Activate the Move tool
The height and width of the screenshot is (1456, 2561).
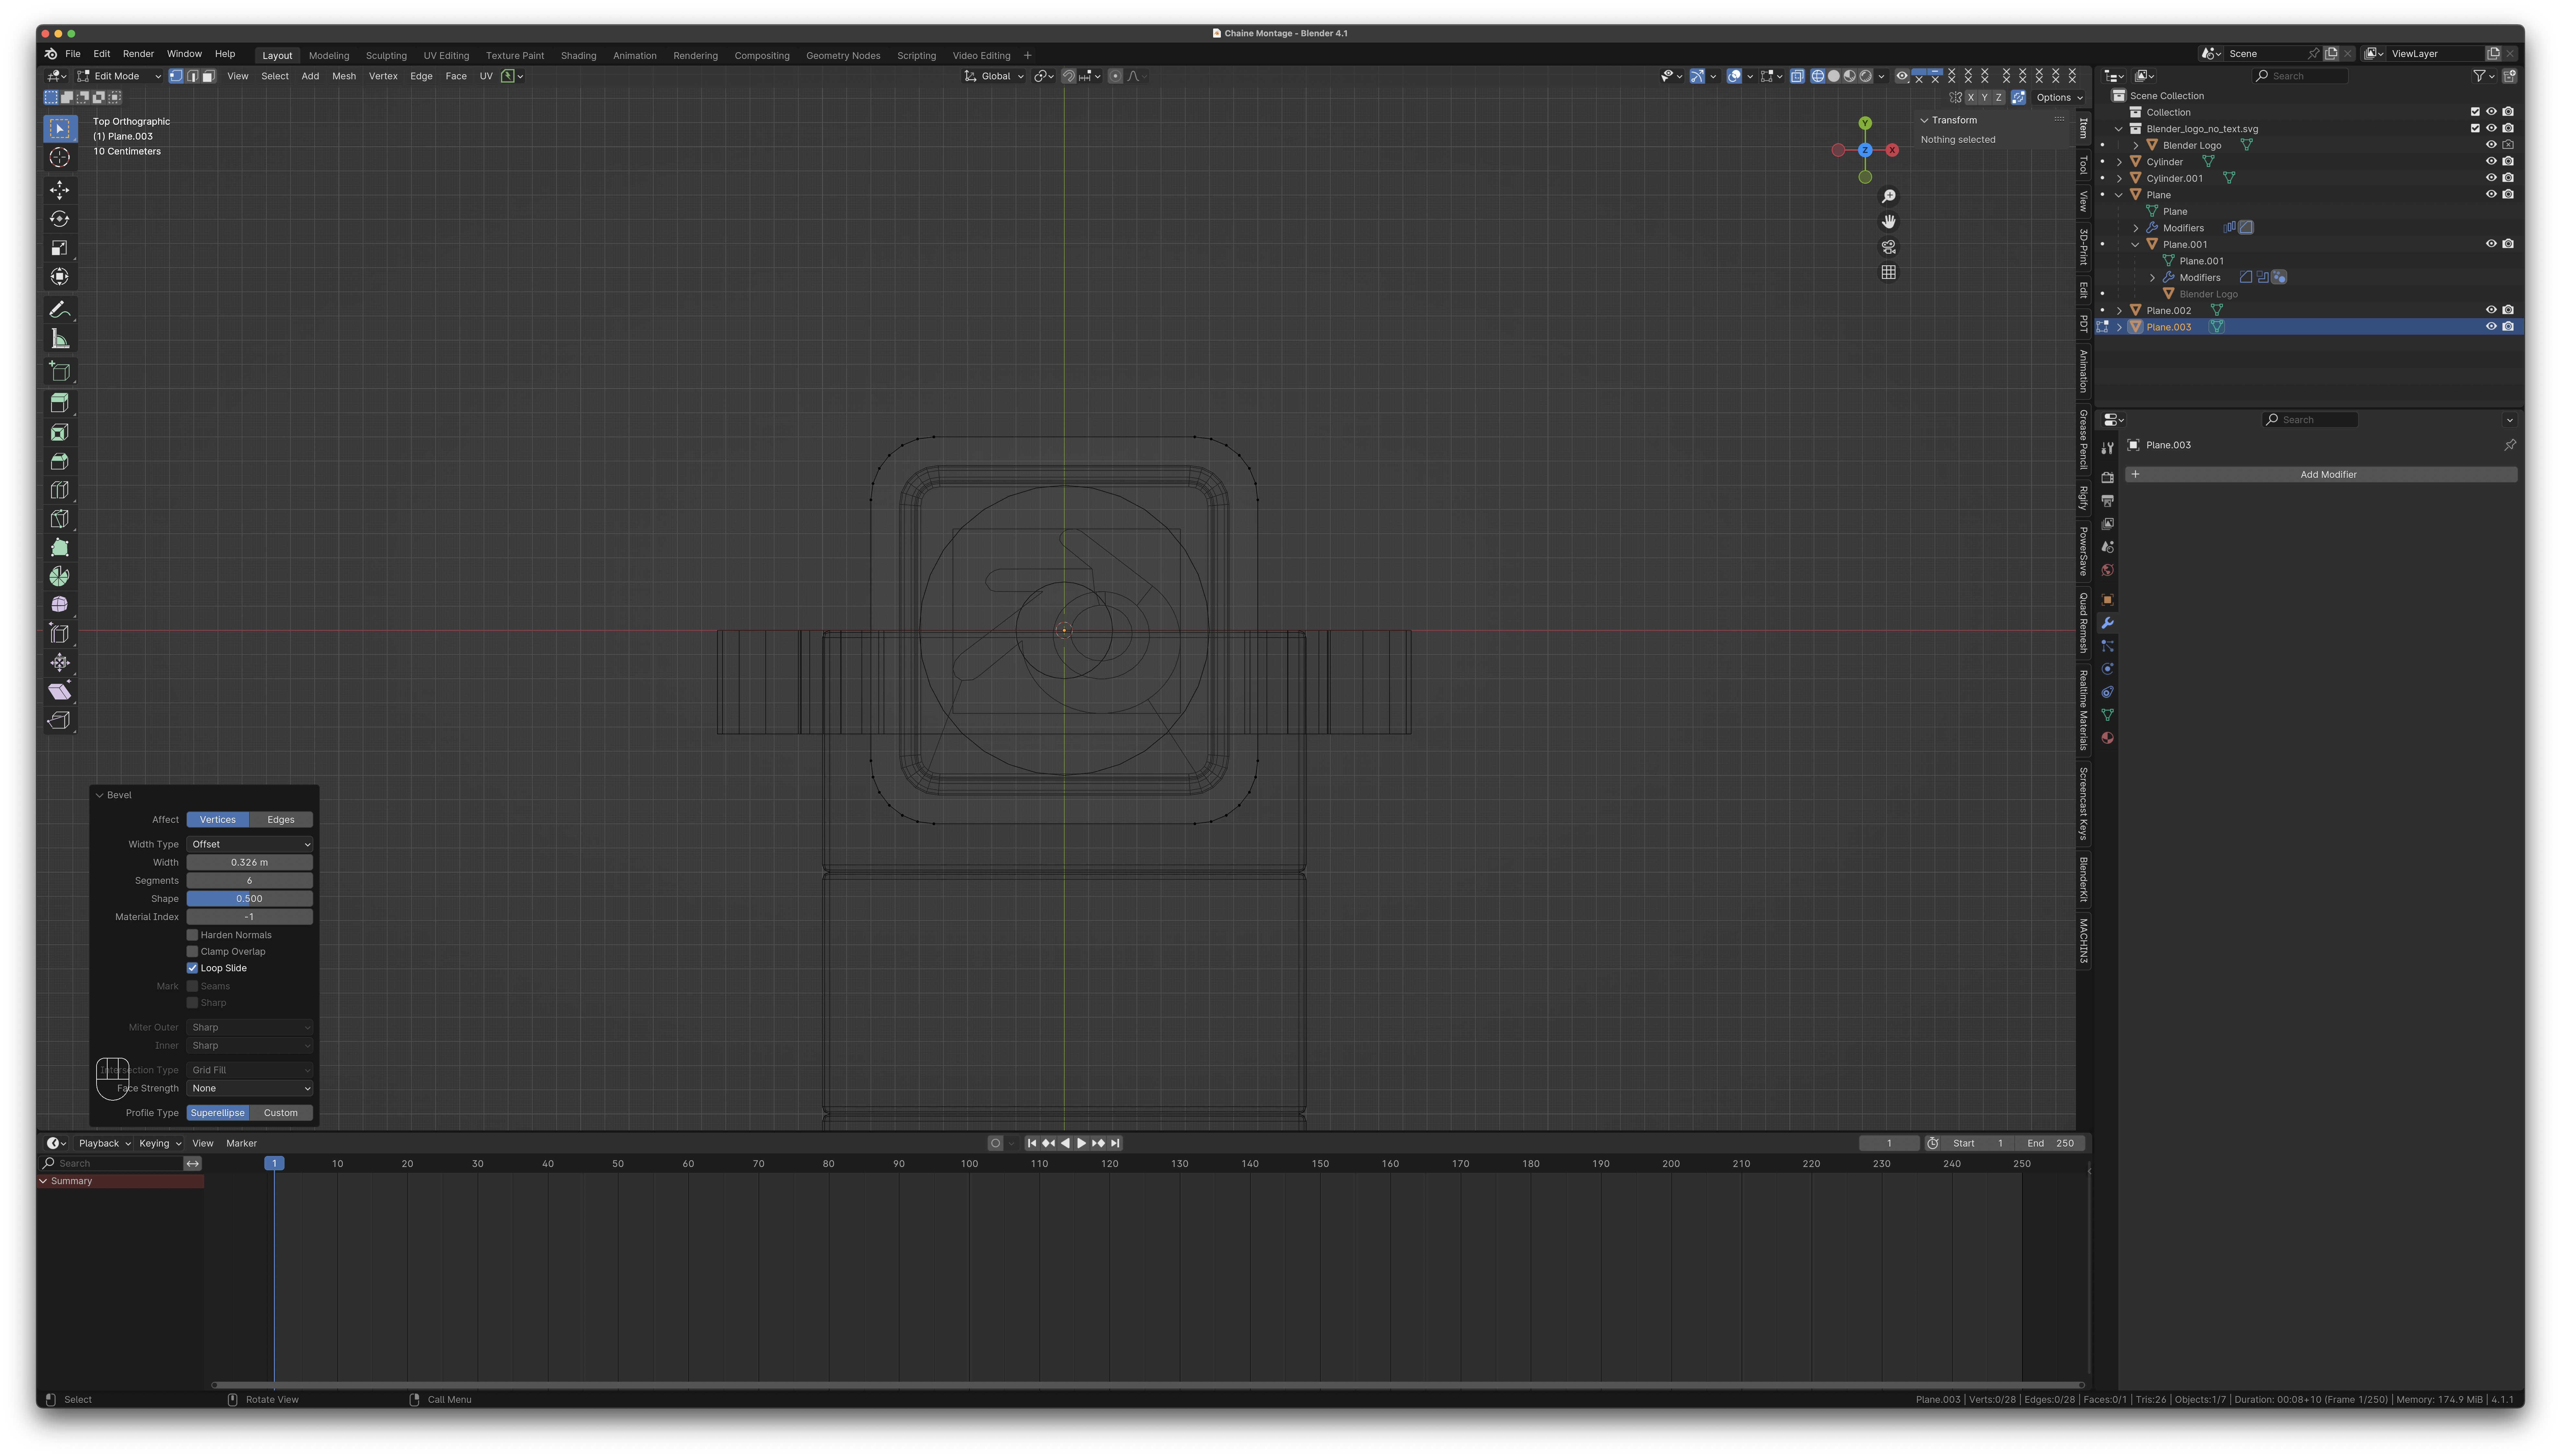click(x=60, y=190)
